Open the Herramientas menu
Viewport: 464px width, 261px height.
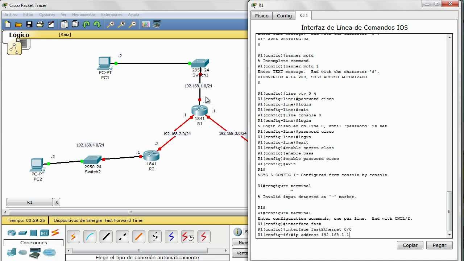pos(84,14)
